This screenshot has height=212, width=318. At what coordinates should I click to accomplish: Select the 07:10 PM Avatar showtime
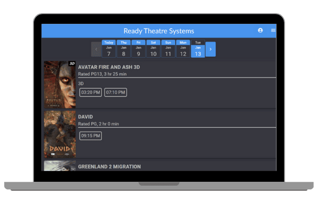coord(115,93)
